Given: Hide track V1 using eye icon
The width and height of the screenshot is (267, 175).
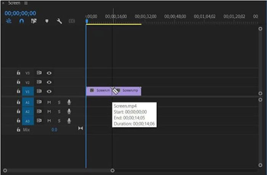Looking at the screenshot, I should point(49,91).
